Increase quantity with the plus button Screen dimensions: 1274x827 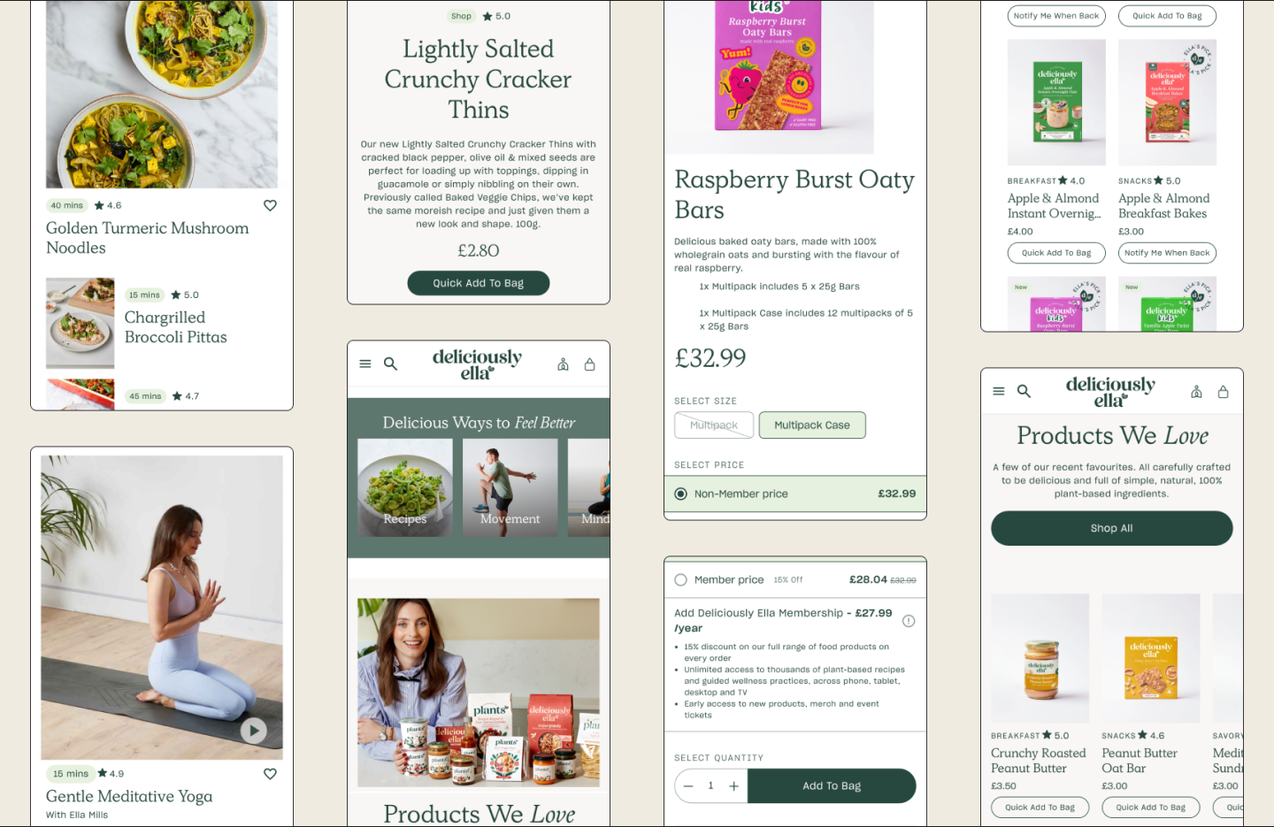(733, 785)
